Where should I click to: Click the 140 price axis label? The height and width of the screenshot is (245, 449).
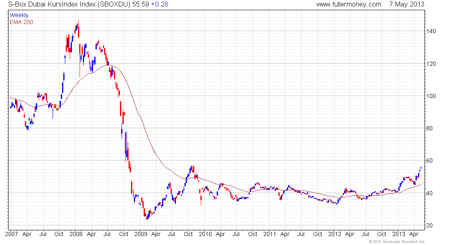[431, 31]
